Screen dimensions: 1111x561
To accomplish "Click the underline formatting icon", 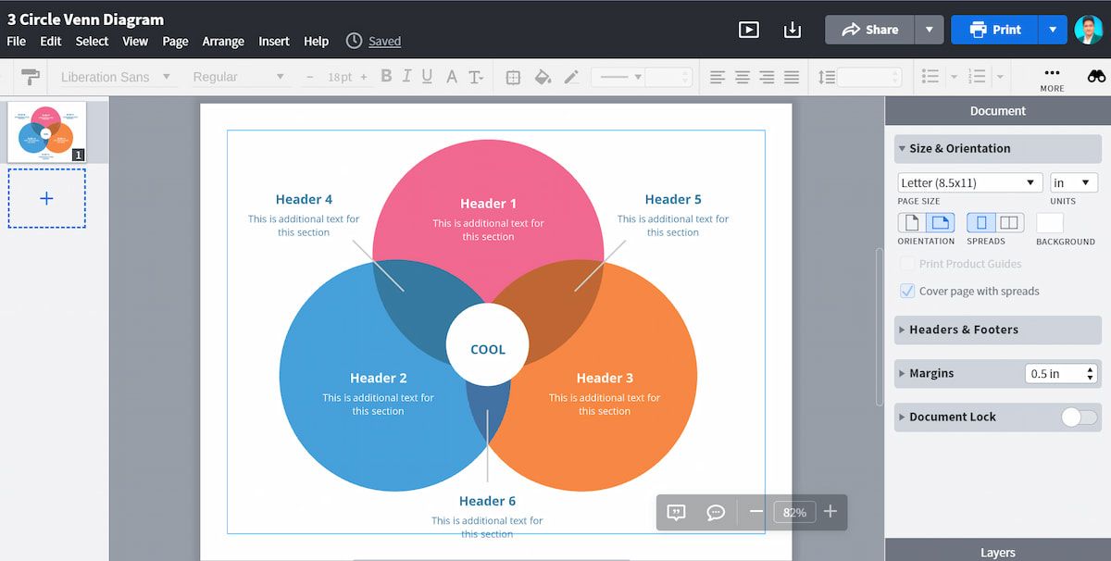I will tap(429, 76).
